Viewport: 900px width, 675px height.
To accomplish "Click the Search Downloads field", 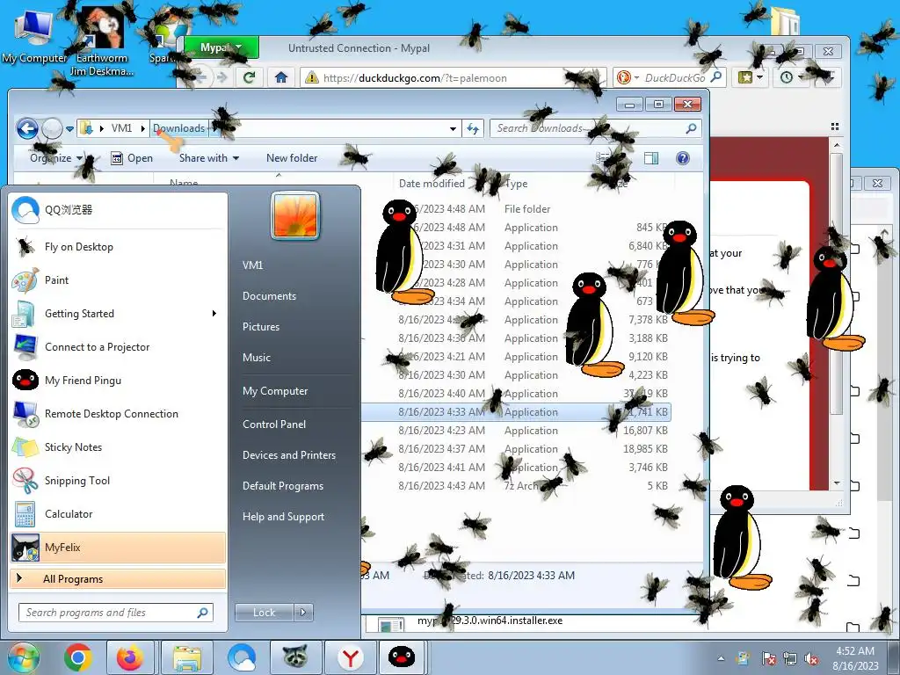I will point(596,128).
